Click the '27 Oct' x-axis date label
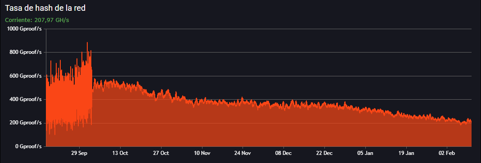The image size is (481, 163). point(161,153)
